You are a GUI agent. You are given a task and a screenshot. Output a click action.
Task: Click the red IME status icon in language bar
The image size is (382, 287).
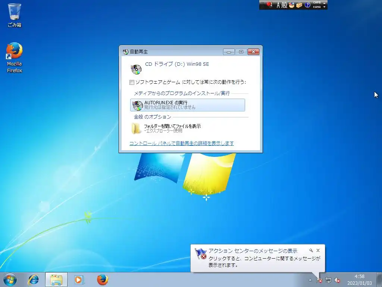coord(269,4)
